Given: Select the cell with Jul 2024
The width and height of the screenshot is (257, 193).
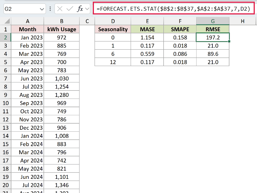Looking at the screenshot, I should click(x=28, y=185).
